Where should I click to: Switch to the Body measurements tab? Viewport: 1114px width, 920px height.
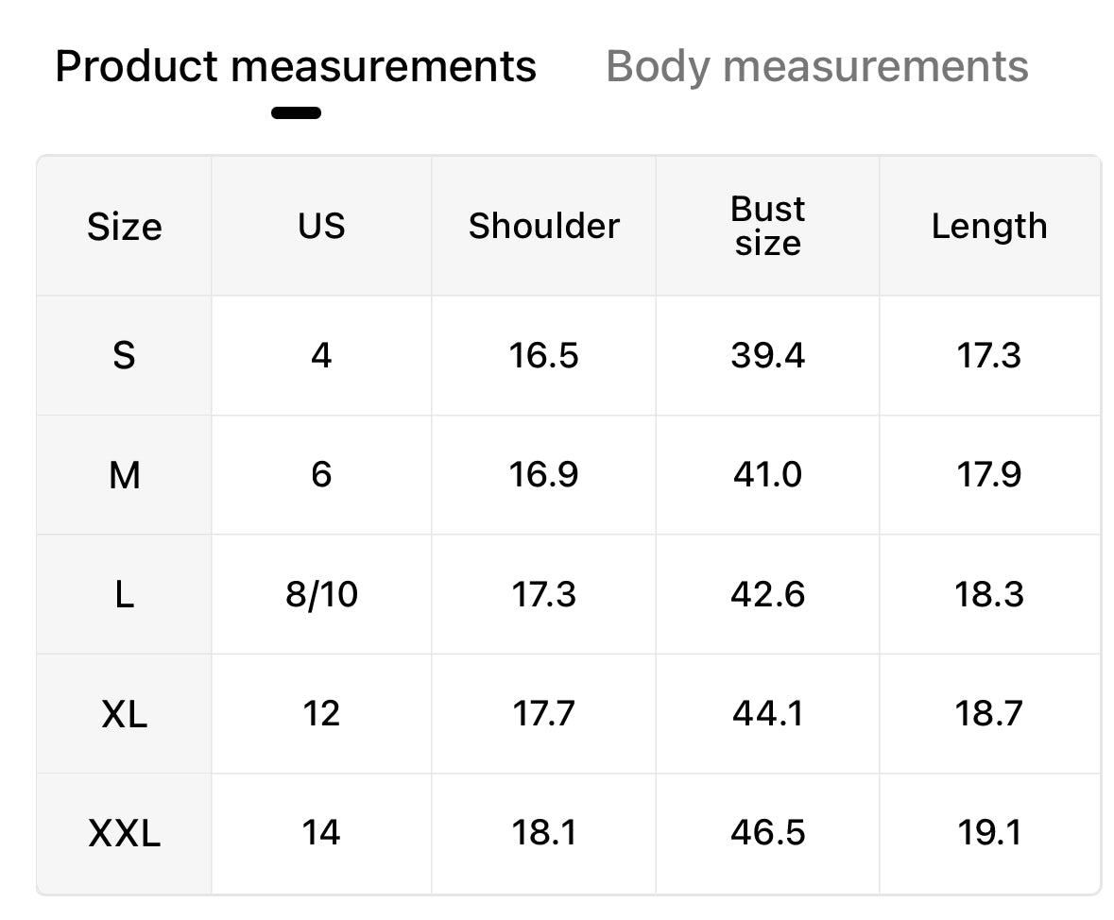click(817, 67)
